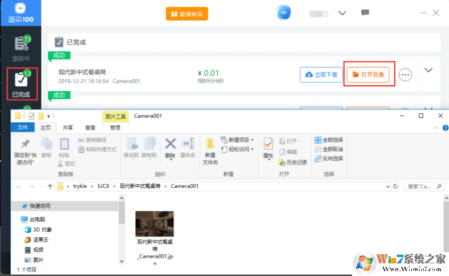Click 反向选择 invert selection option
449x276 pixels.
point(329,159)
